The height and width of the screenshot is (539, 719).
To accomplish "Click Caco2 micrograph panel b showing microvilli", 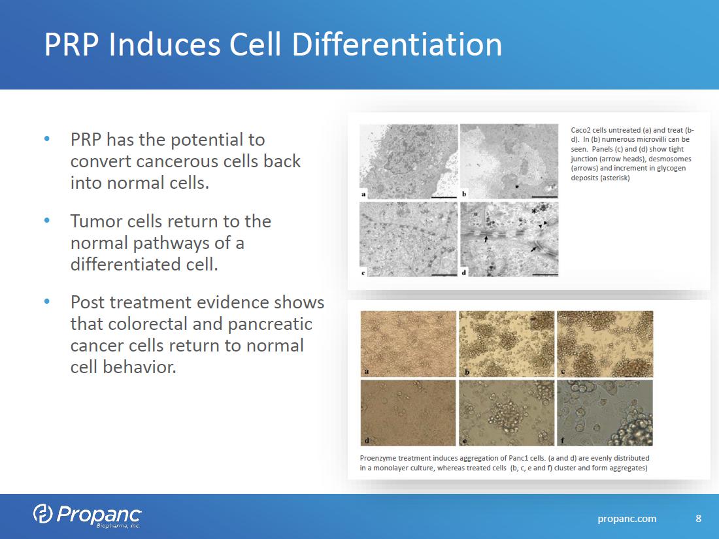I will pyautogui.click(x=509, y=161).
